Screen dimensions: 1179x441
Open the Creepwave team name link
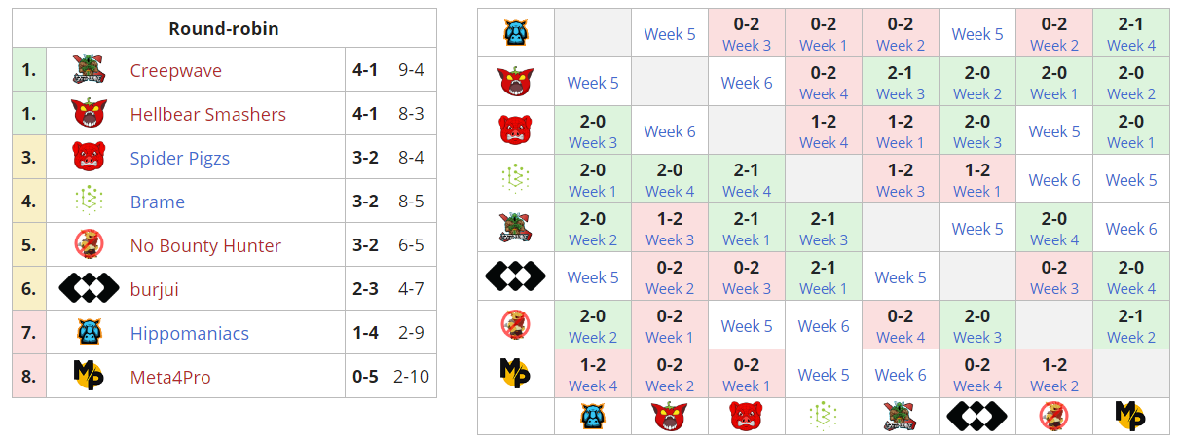pos(175,71)
